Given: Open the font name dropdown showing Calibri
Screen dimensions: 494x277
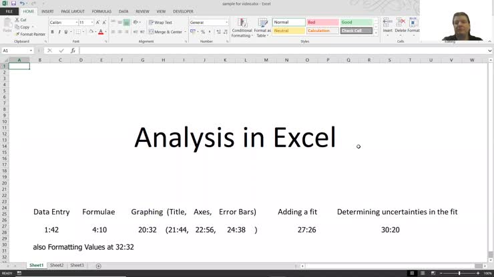Looking at the screenshot, I should coord(77,23).
